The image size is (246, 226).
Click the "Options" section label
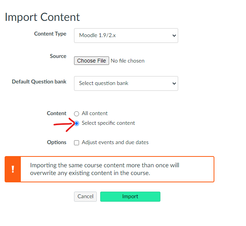(57, 143)
